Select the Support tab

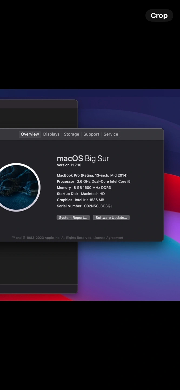pyautogui.click(x=91, y=134)
